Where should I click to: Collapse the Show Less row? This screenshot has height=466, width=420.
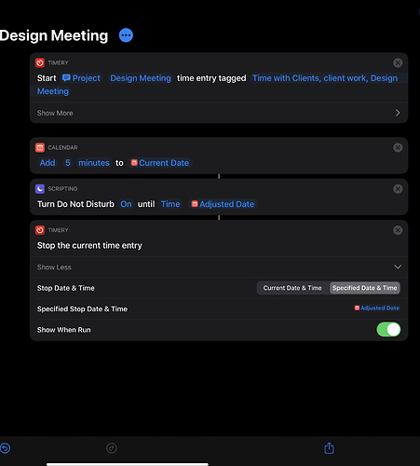pos(219,267)
